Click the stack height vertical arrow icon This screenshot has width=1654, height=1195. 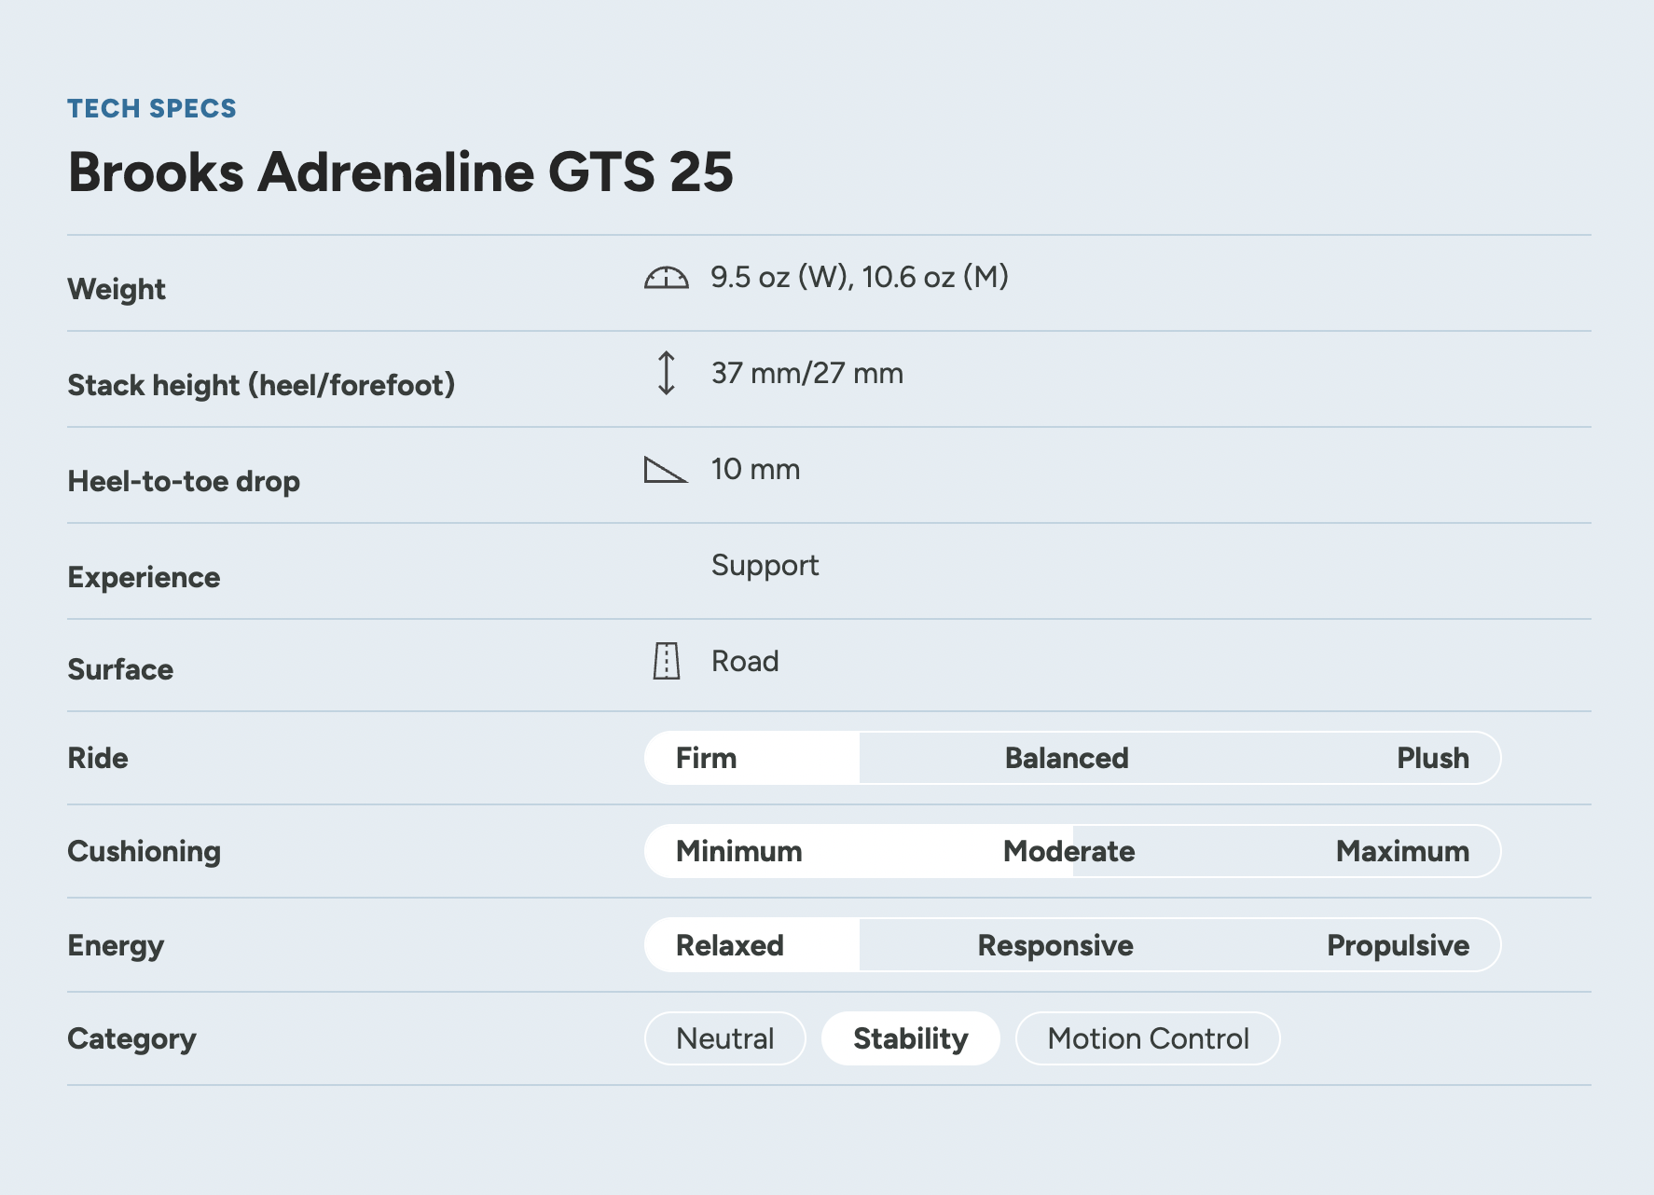(x=666, y=373)
